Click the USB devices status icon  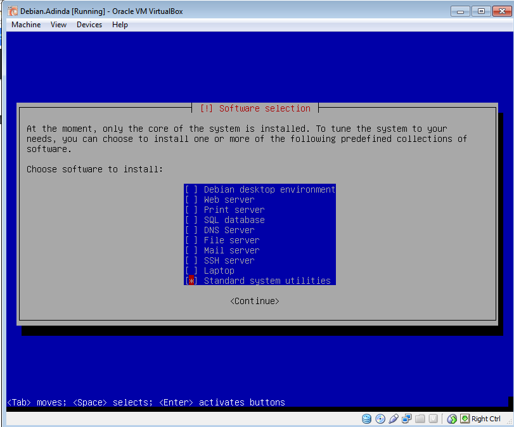(394, 419)
